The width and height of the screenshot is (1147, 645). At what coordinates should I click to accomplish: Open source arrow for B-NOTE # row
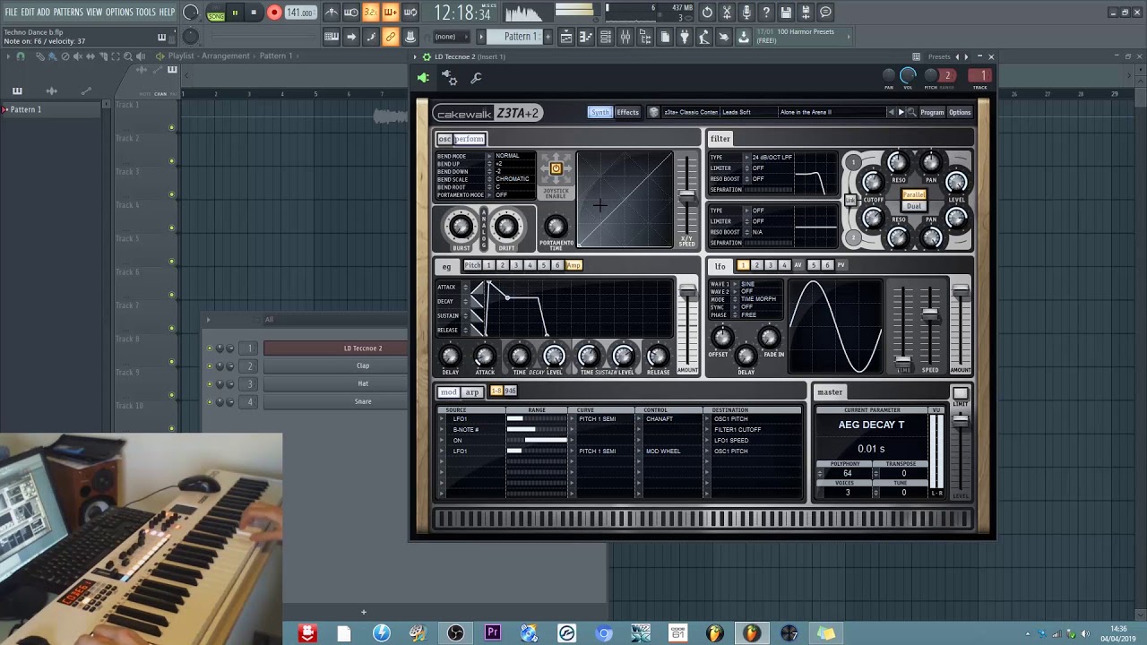(442, 429)
